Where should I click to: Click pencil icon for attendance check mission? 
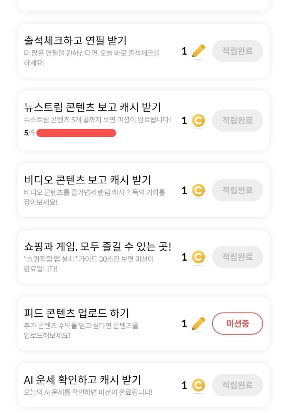pyautogui.click(x=198, y=51)
